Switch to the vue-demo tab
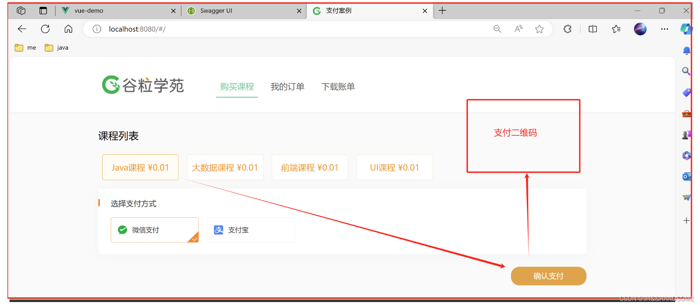 118,11
